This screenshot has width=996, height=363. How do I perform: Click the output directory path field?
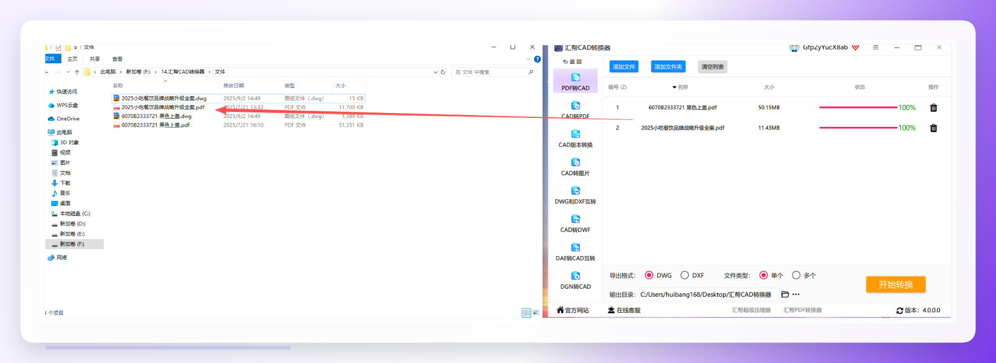coord(708,295)
